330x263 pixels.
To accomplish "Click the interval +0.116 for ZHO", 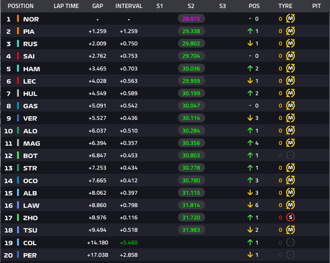I will coord(129,217).
